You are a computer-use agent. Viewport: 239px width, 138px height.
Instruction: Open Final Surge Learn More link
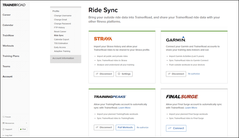tap(191, 108)
